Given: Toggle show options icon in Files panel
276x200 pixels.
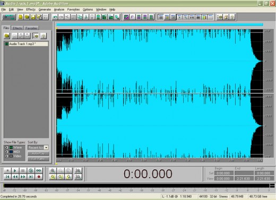Looking at the screenshot, I should tap(36, 36).
